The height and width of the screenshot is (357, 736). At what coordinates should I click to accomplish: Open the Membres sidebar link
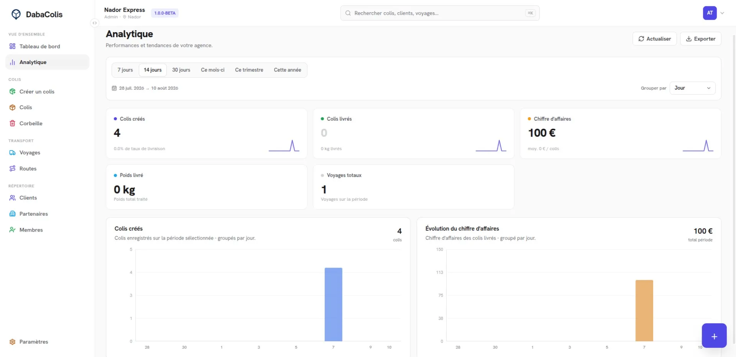pyautogui.click(x=47, y=230)
